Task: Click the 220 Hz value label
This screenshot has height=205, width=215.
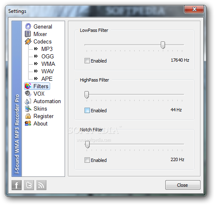Action: pyautogui.click(x=177, y=159)
